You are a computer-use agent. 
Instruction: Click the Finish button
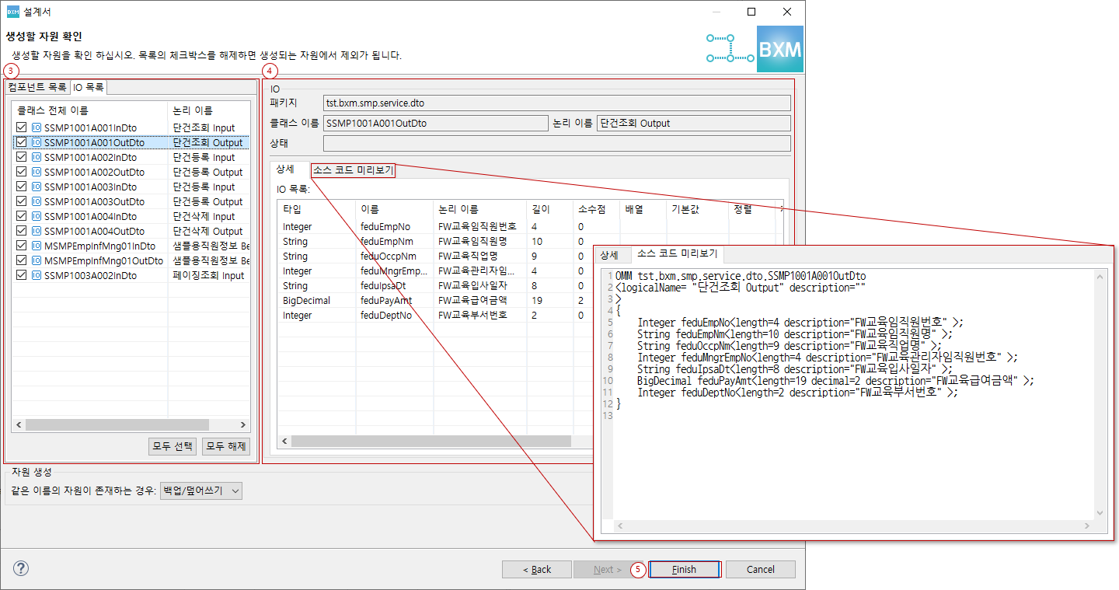coord(684,569)
